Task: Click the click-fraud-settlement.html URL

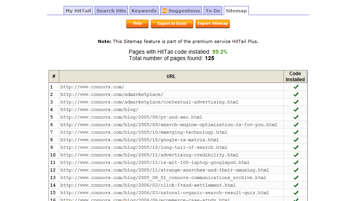Action: pos(148,185)
